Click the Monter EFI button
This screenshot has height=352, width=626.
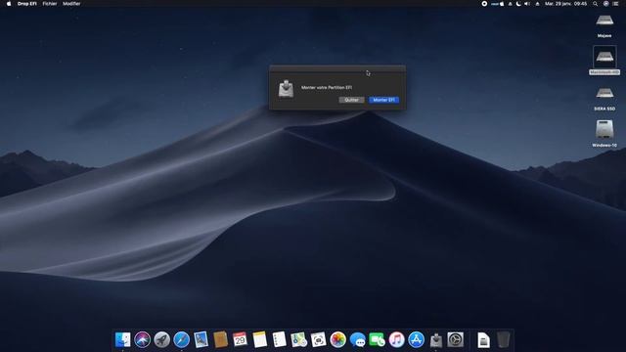coord(383,100)
